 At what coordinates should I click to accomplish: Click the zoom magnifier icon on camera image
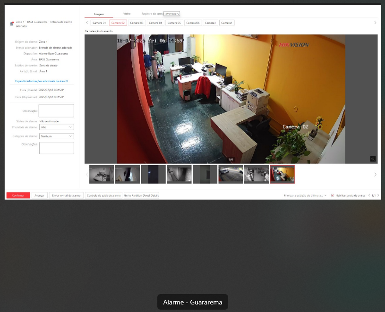click(373, 159)
